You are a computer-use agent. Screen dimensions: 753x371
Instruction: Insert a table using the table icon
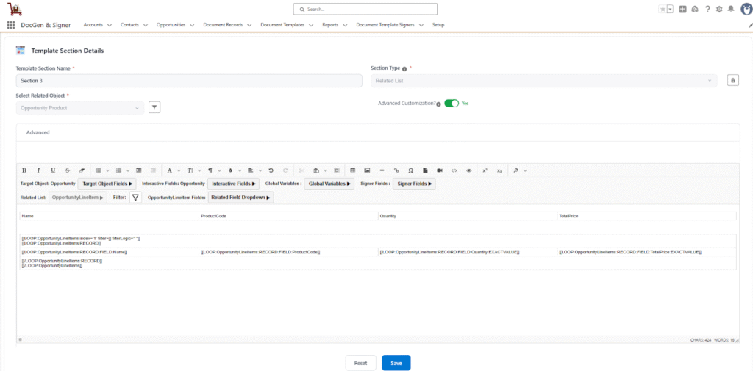352,170
